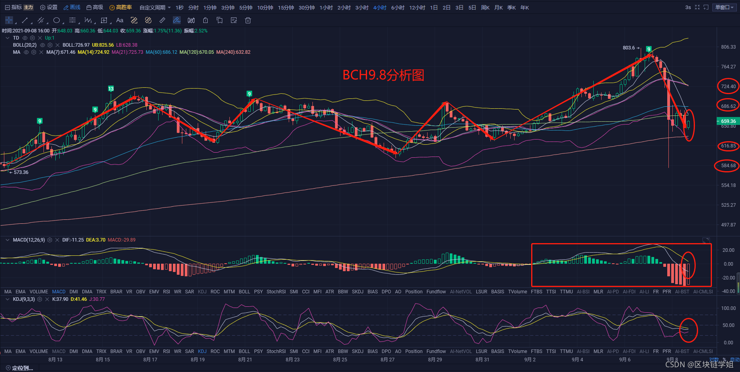Click the 9月 4 date on time axis
The image size is (740, 372).
[x=577, y=359]
